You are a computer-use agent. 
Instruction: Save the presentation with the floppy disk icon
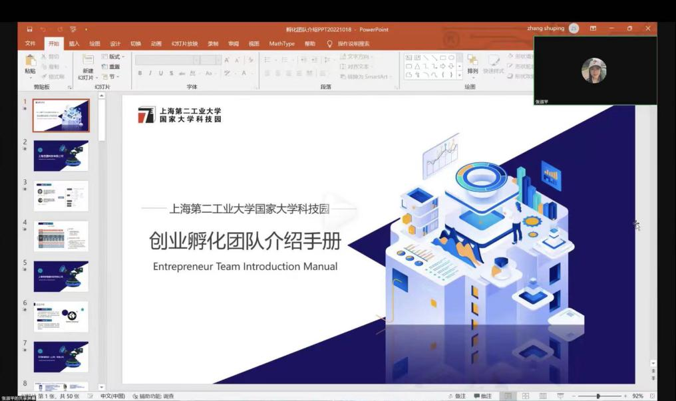tap(30, 29)
